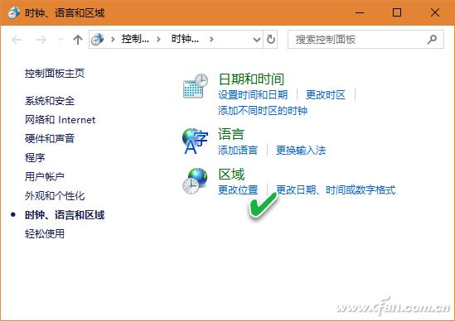The height and width of the screenshot is (321, 455).
Task: Select 时钟、语言和区域 in sidebar
Action: [65, 215]
